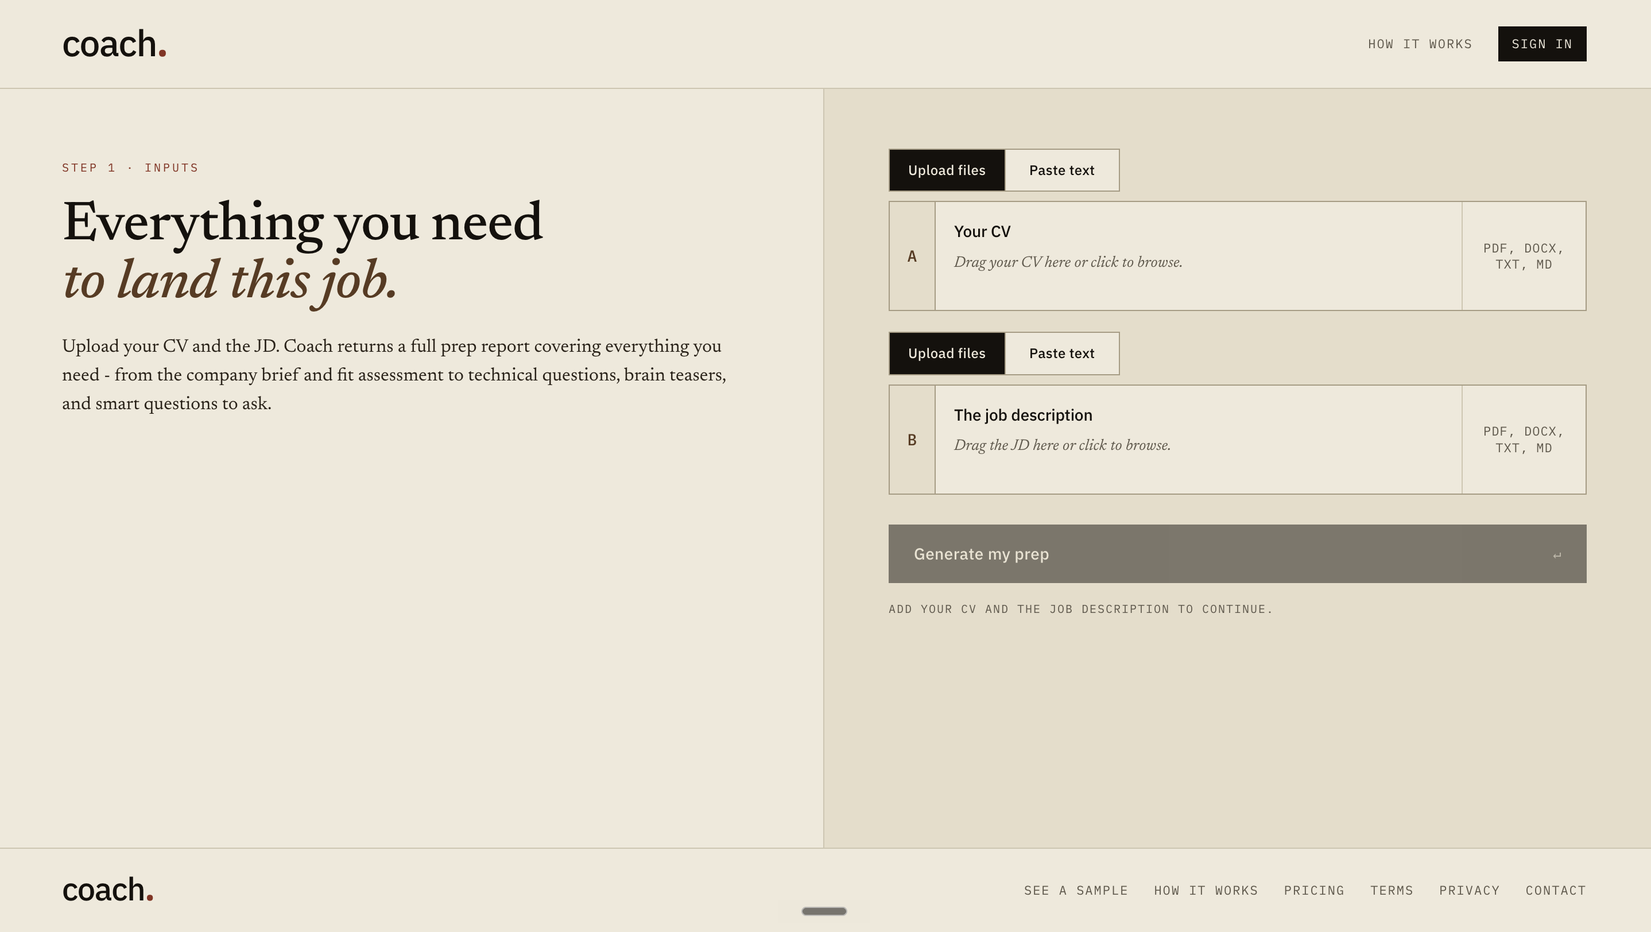1651x932 pixels.
Task: Click the Generate my prep button
Action: point(1237,554)
